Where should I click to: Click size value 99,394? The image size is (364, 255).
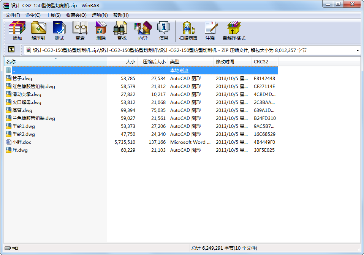[128, 110]
